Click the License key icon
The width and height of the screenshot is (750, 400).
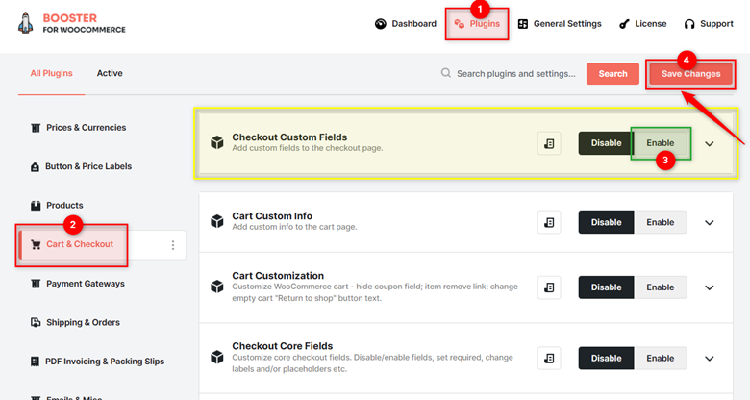pyautogui.click(x=624, y=24)
